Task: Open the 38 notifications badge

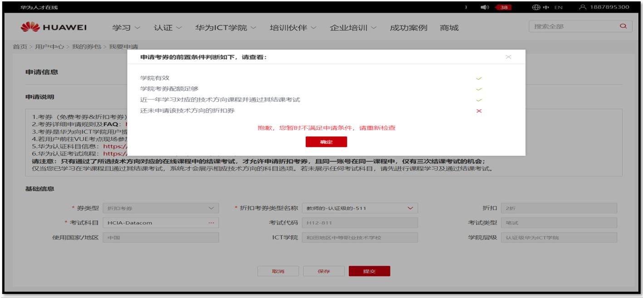Action: 504,7
